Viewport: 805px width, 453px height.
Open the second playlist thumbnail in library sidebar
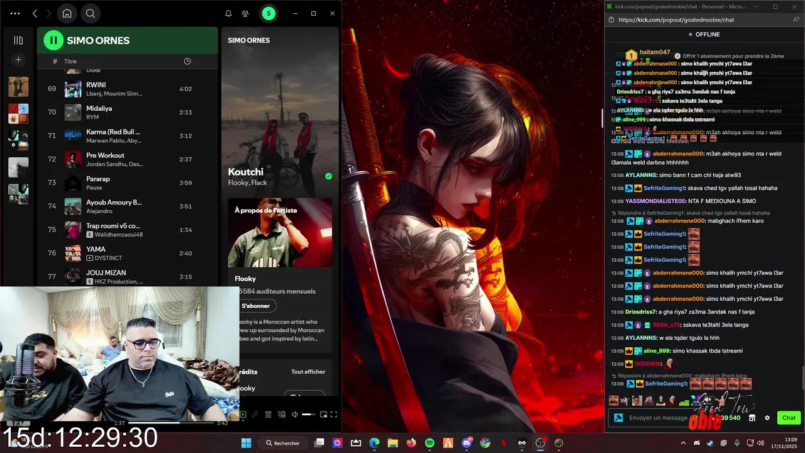tap(18, 113)
